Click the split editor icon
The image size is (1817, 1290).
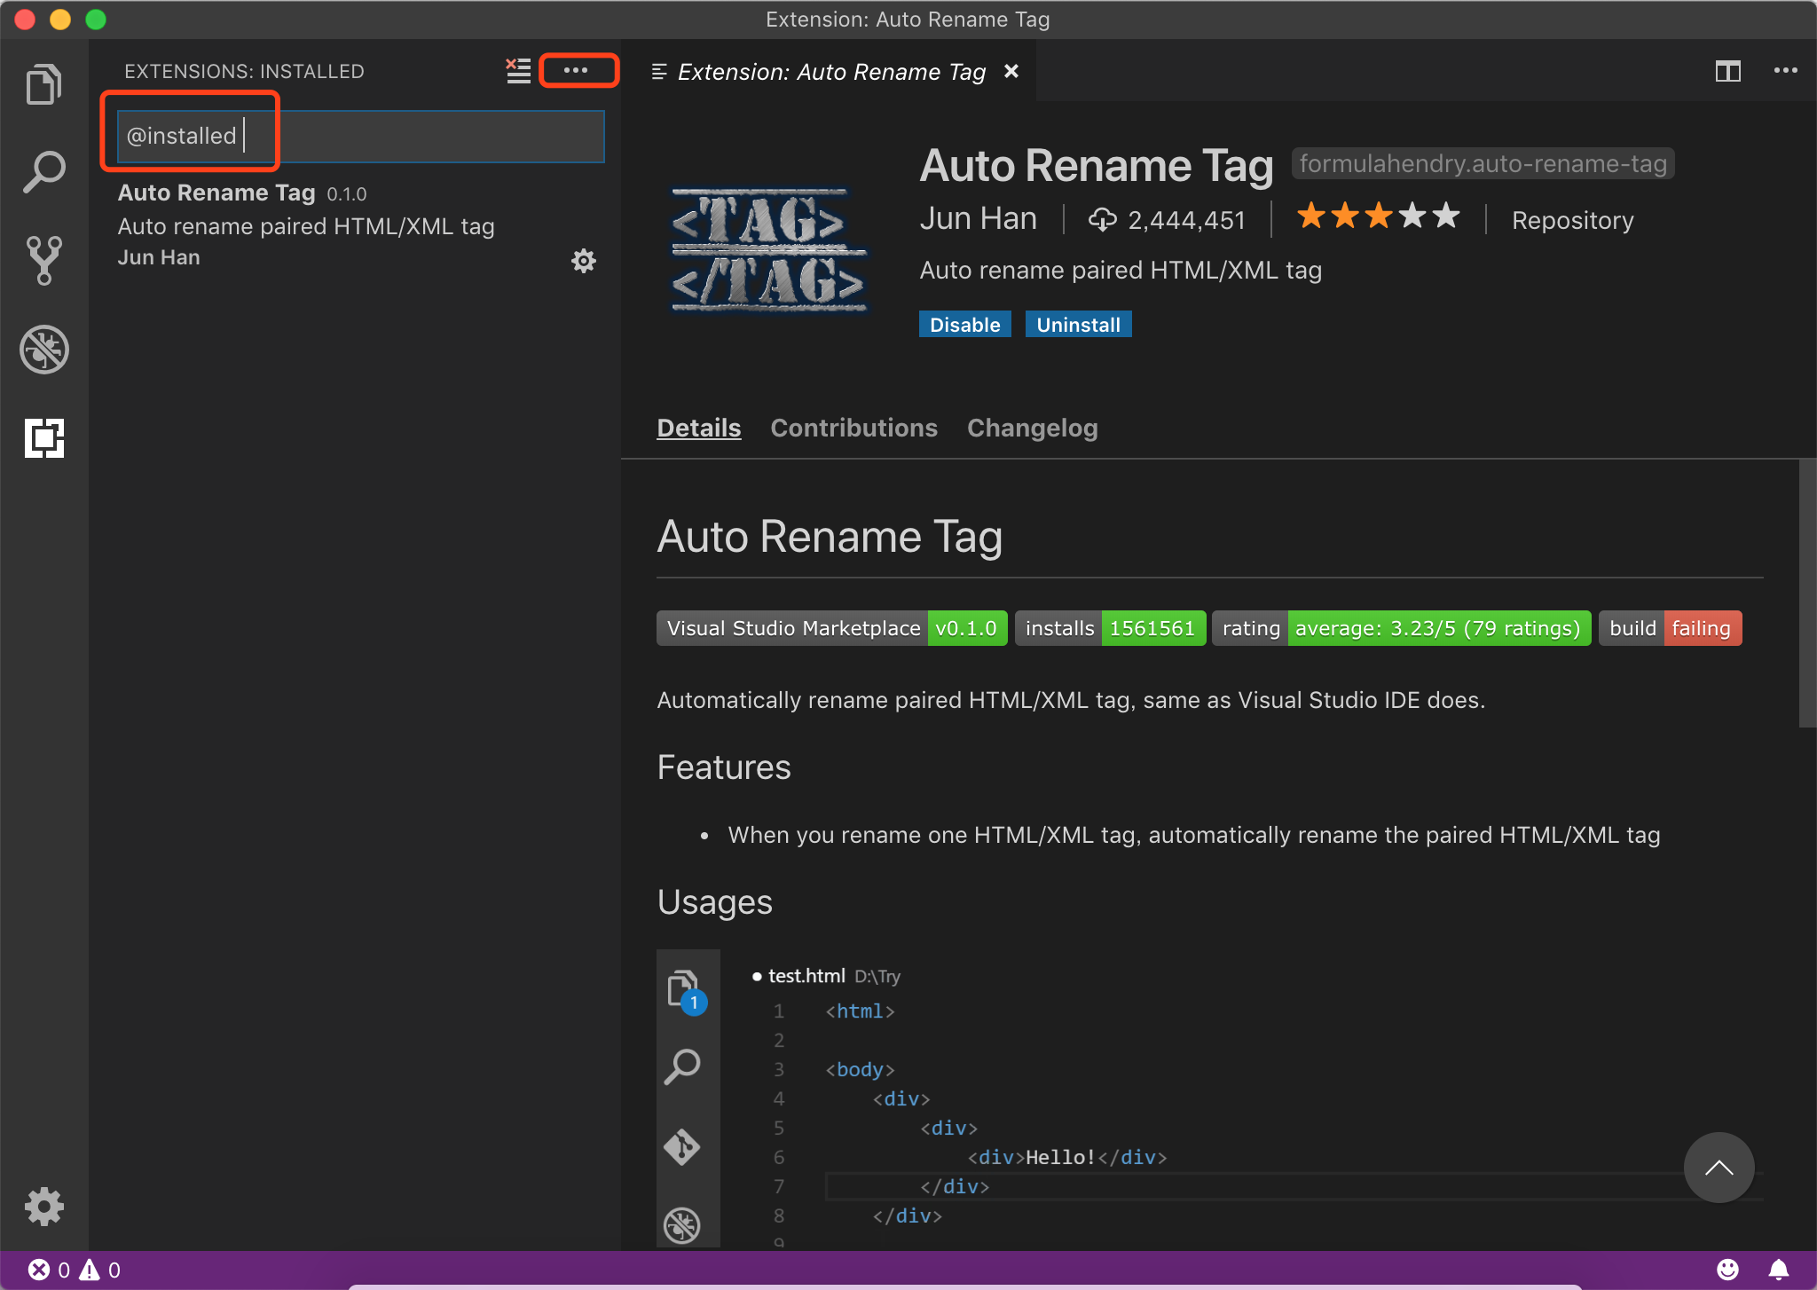(1727, 71)
